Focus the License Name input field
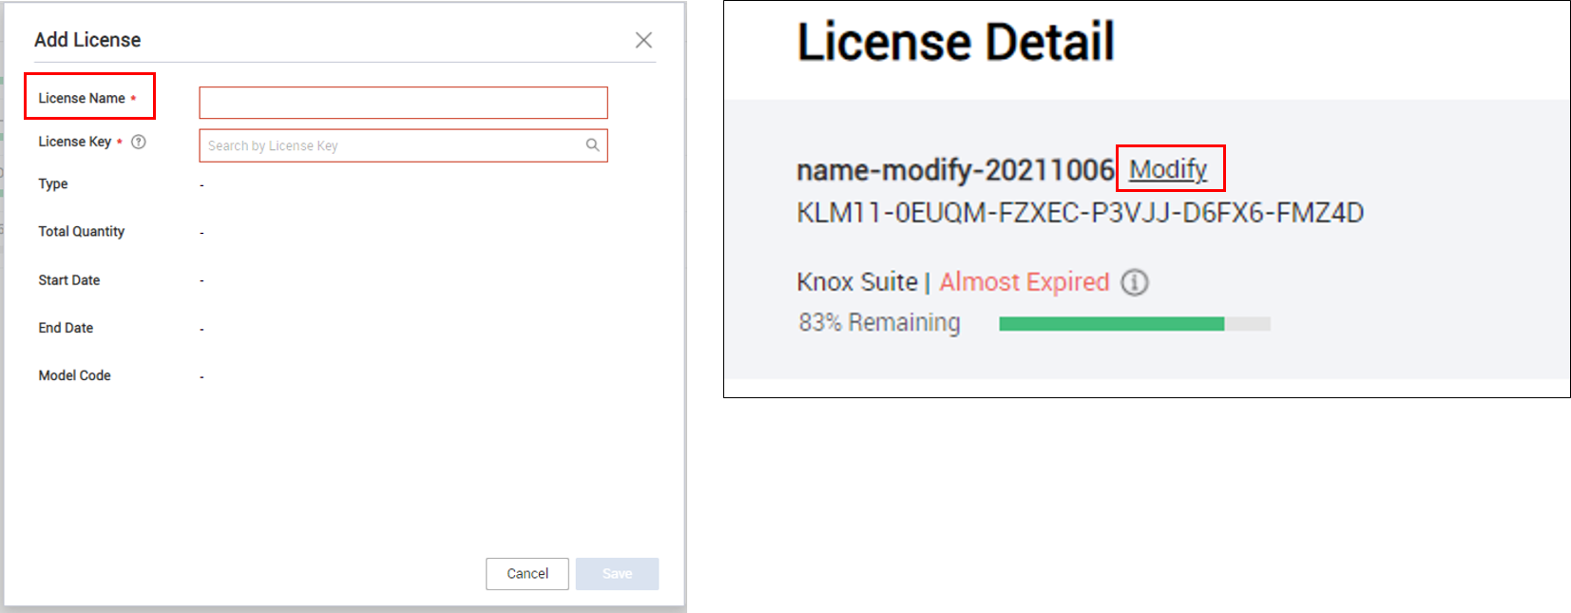Viewport: 1571px width, 613px height. click(403, 103)
